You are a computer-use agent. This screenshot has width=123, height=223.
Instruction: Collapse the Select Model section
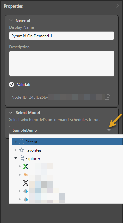[11, 113]
